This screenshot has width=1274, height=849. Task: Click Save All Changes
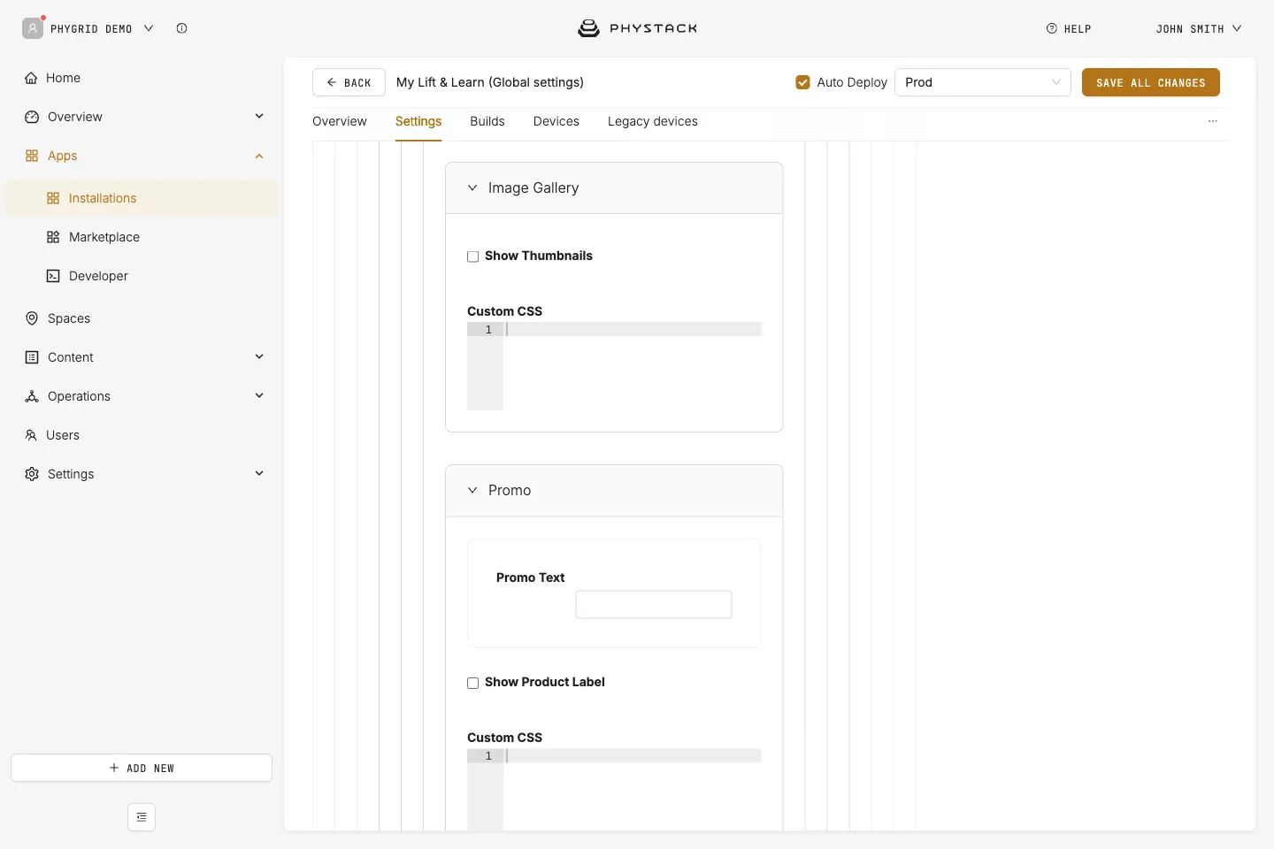click(1151, 82)
